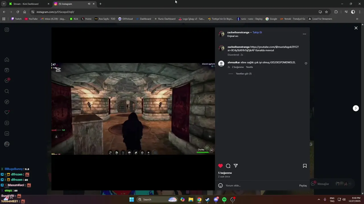View 5 beğenme likes list
This screenshot has width=364, height=204.
click(x=225, y=173)
